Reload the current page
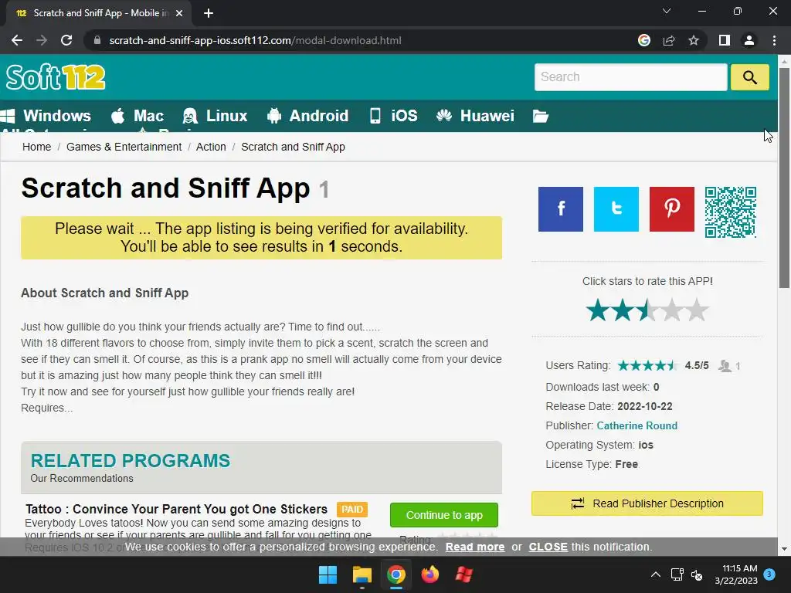This screenshot has height=593, width=791. tap(66, 40)
